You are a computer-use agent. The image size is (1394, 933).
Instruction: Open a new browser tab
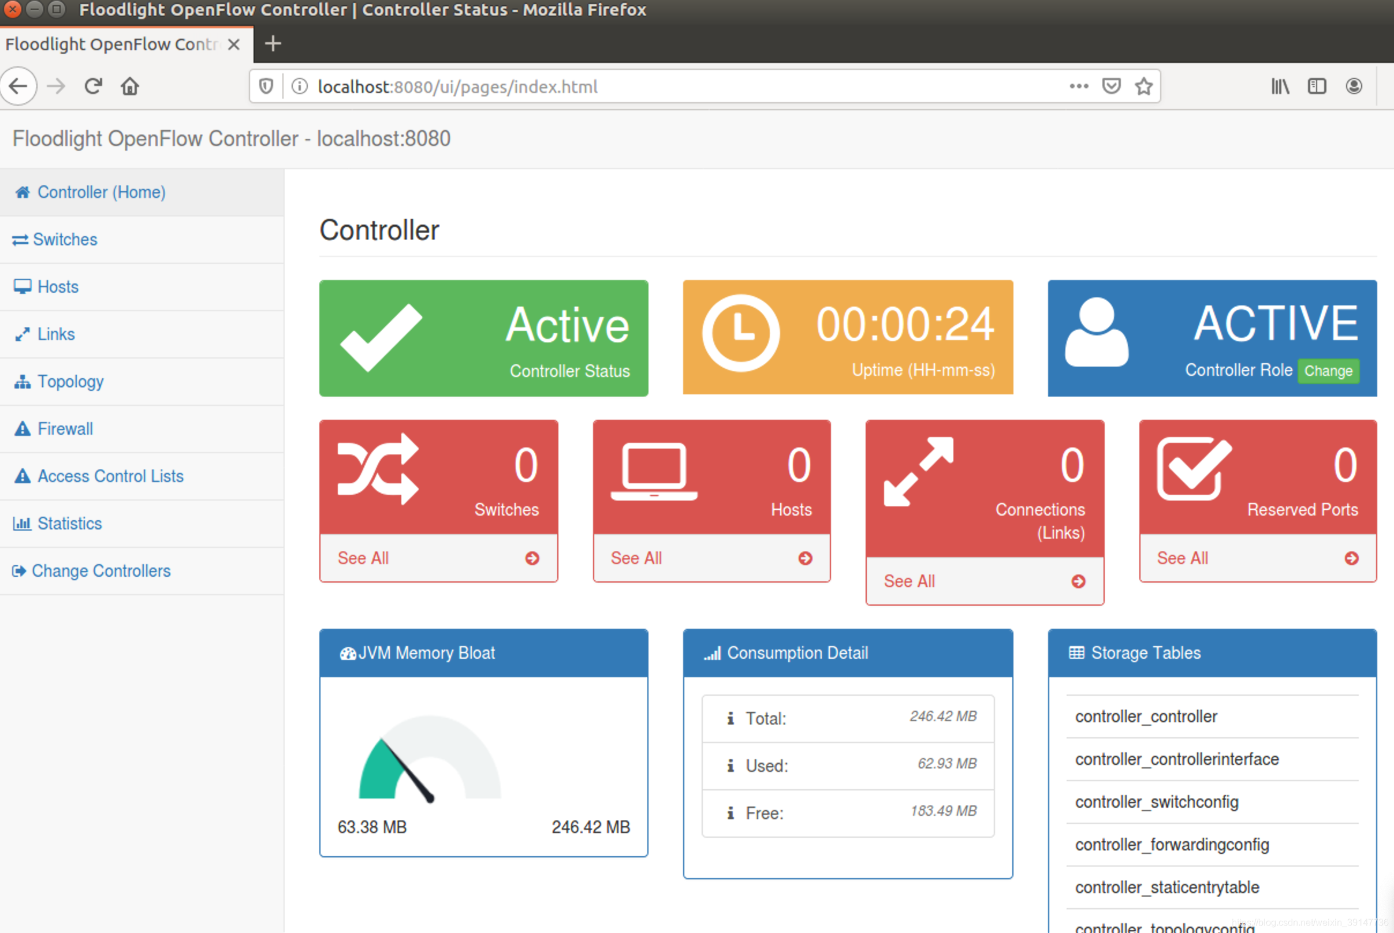tap(273, 43)
